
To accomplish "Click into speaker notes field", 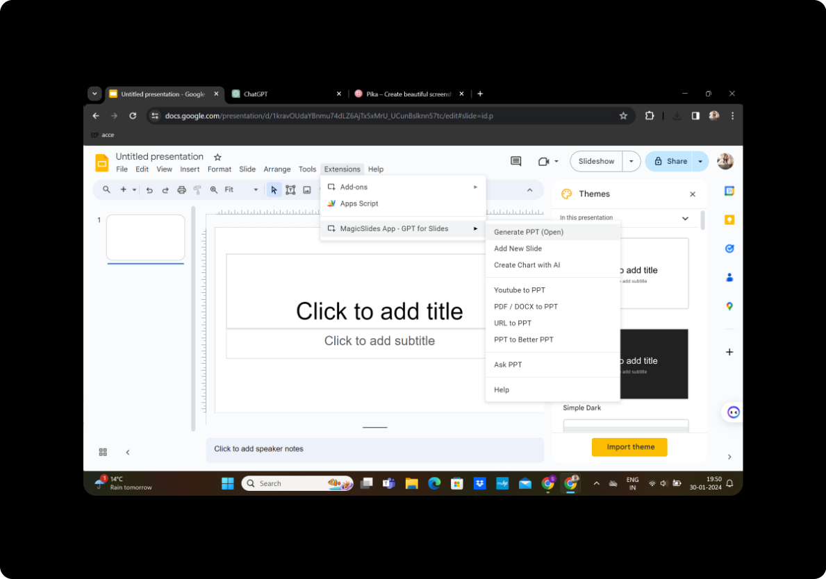I will click(x=374, y=449).
